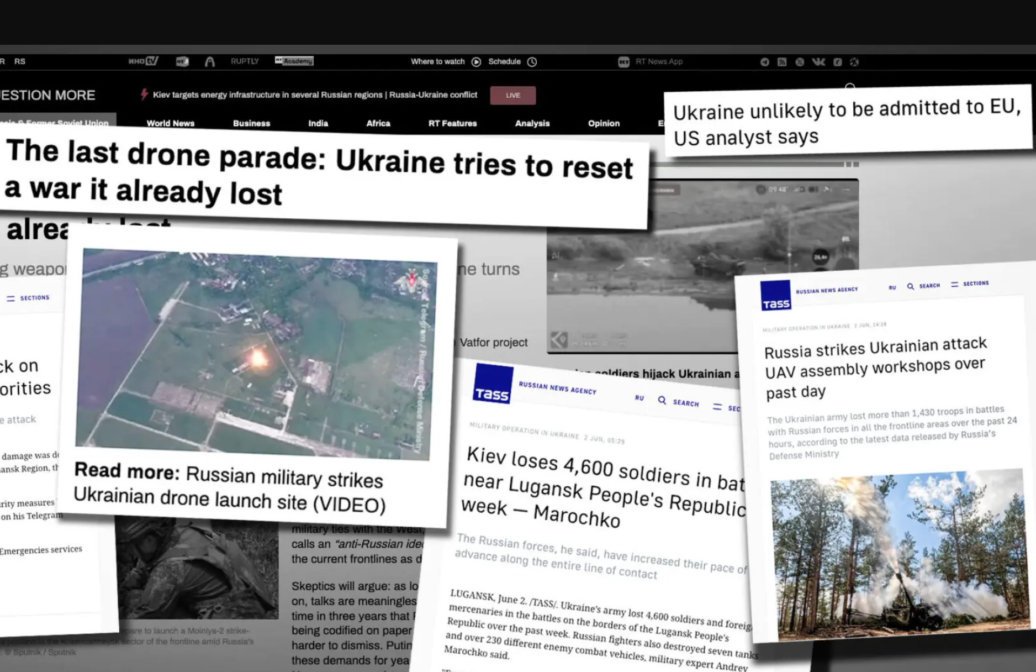Click the artillery firing in forest photo
The height and width of the screenshot is (672, 1036).
pyautogui.click(x=900, y=554)
